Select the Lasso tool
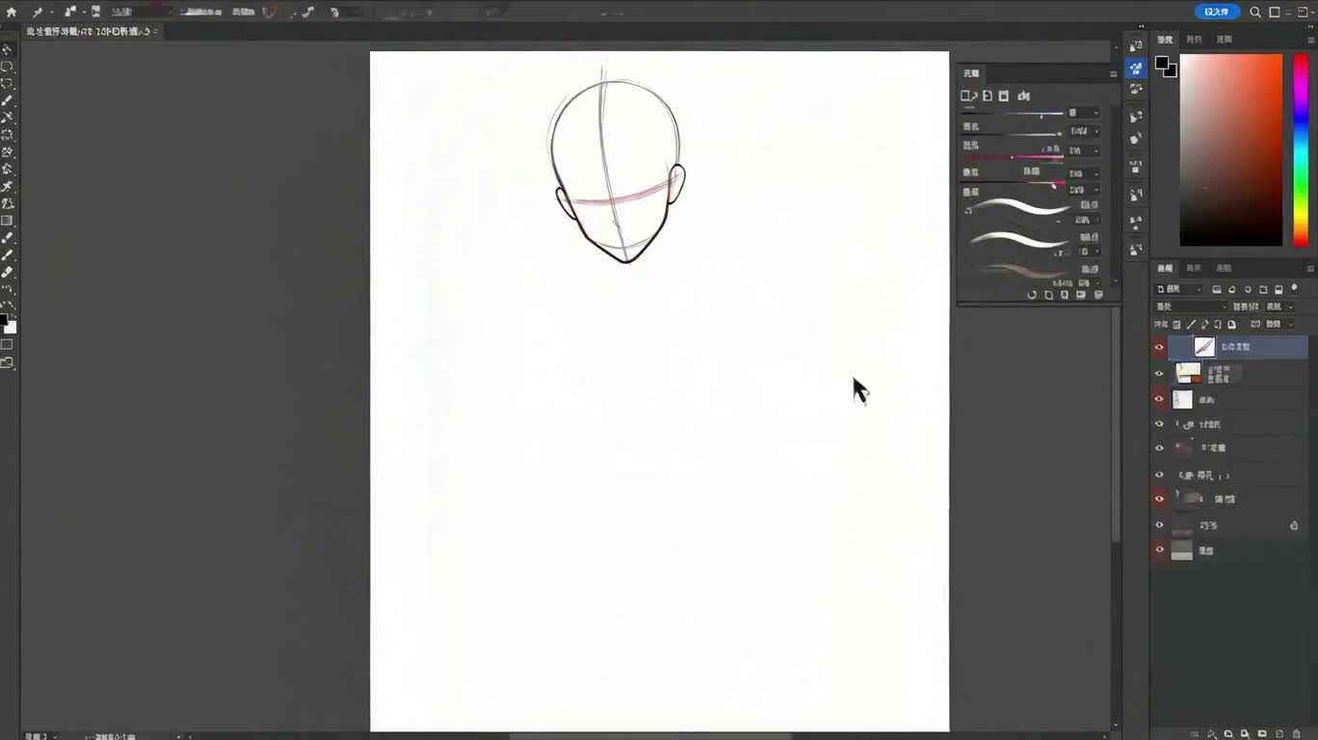The image size is (1318, 740). 7,84
